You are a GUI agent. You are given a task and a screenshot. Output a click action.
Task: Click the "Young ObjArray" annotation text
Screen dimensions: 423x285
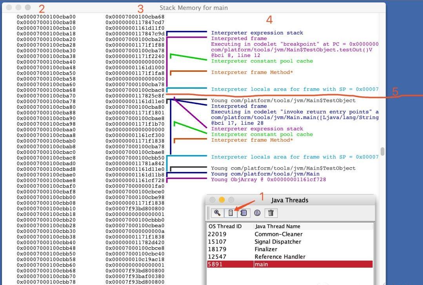pos(268,179)
